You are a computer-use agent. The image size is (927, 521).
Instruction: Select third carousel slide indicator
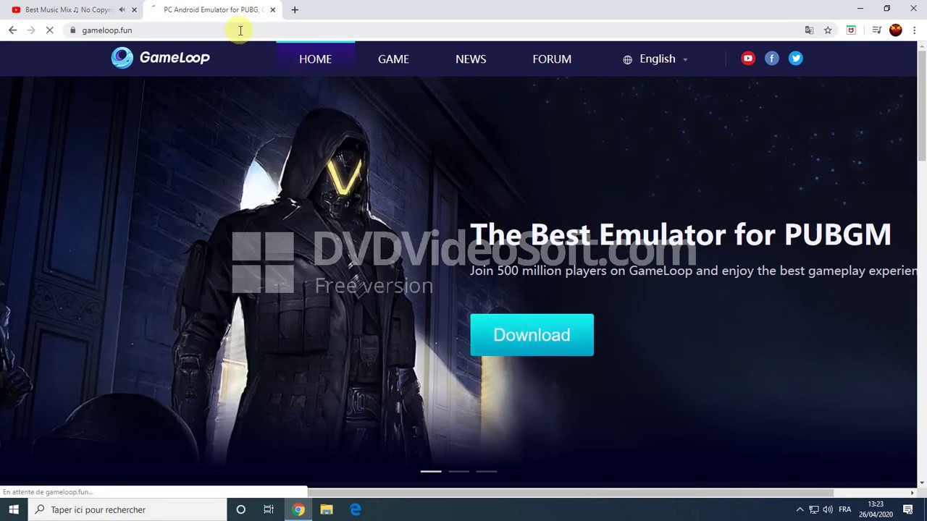pyautogui.click(x=487, y=471)
